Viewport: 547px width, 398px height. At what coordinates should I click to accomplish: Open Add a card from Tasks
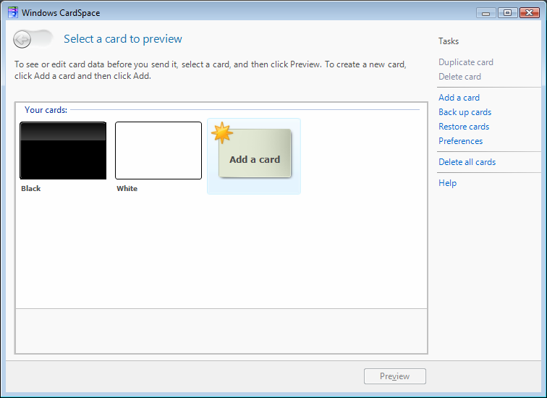[x=459, y=98]
